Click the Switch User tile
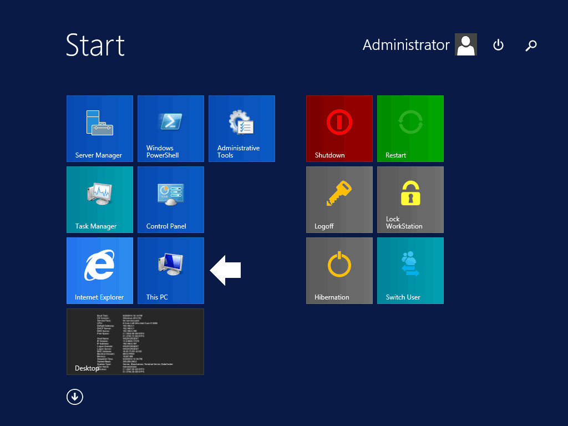568x426 pixels. [x=410, y=271]
